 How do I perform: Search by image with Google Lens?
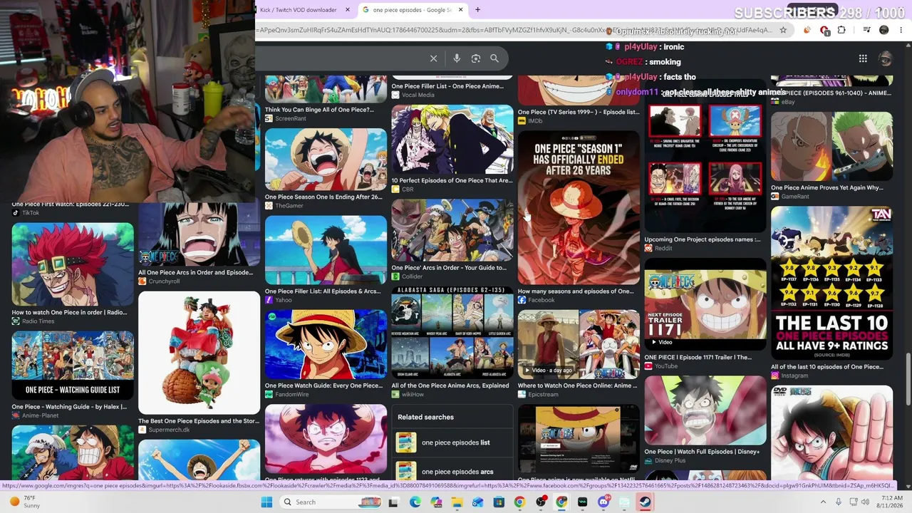476,58
